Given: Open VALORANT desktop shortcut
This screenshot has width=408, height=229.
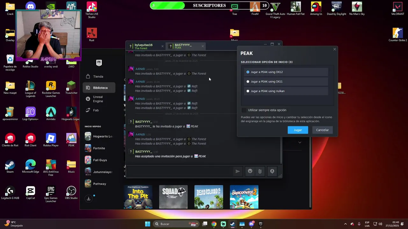Looking at the screenshot, I should 397,9.
